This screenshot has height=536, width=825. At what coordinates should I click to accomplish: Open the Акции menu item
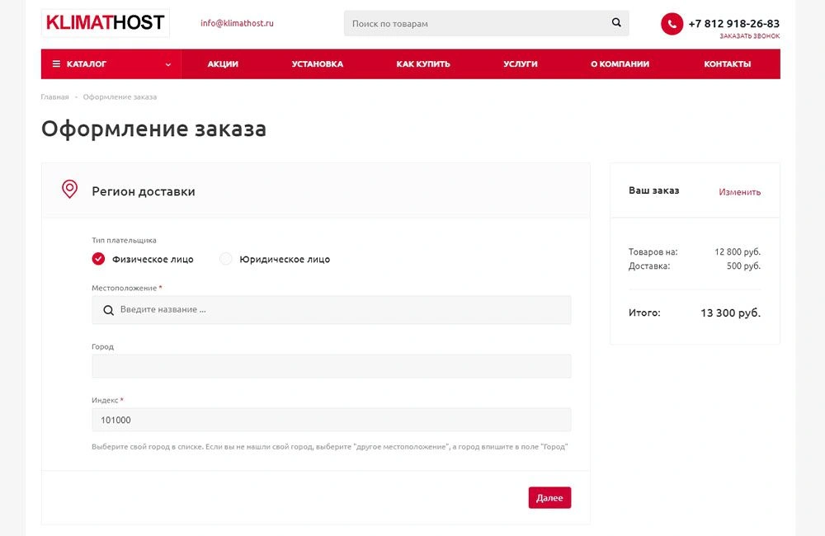coord(223,64)
